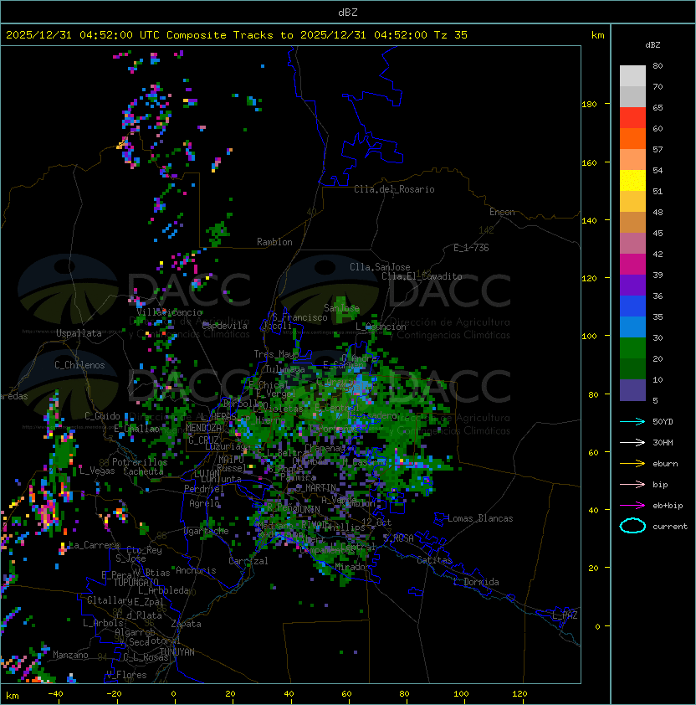Click the Potrerillos place label
This screenshot has width=696, height=705.
click(140, 462)
